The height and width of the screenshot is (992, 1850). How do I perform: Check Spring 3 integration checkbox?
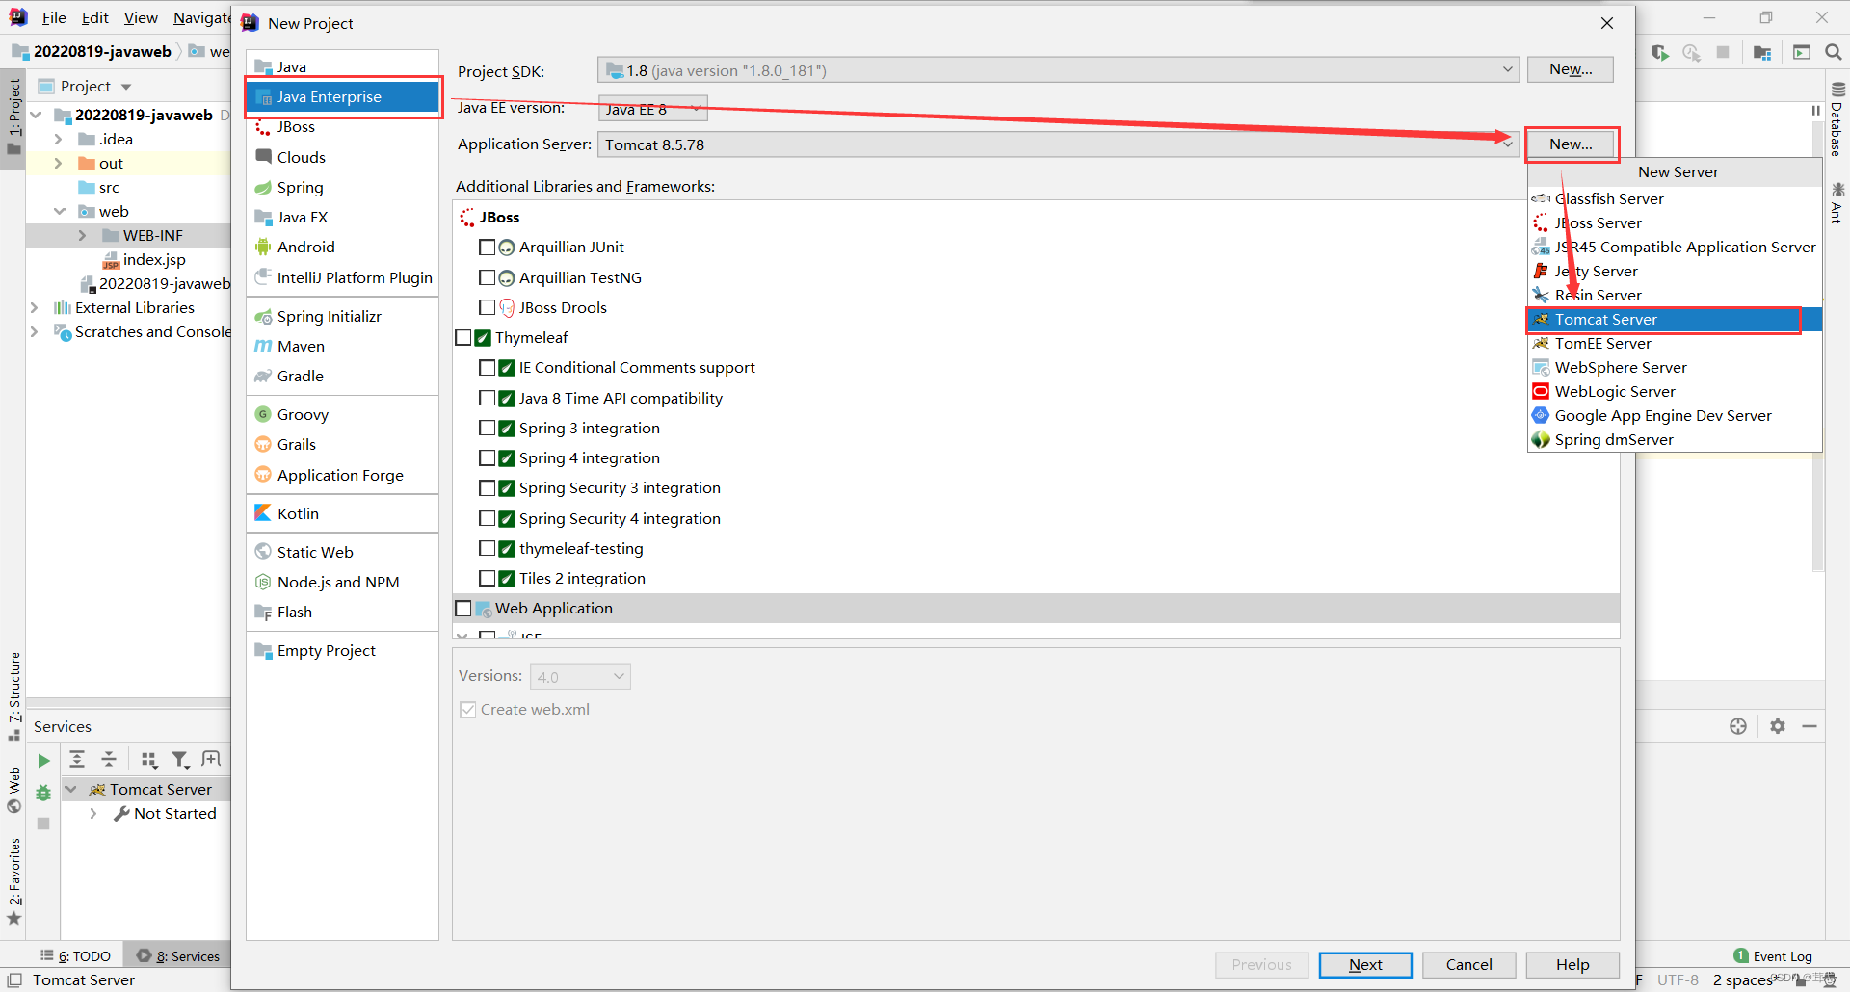(x=487, y=429)
